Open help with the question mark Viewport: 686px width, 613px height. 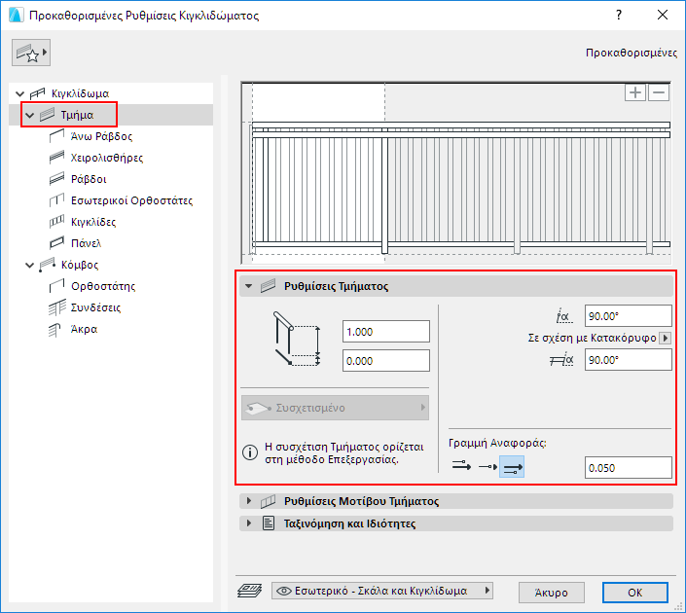pyautogui.click(x=619, y=16)
